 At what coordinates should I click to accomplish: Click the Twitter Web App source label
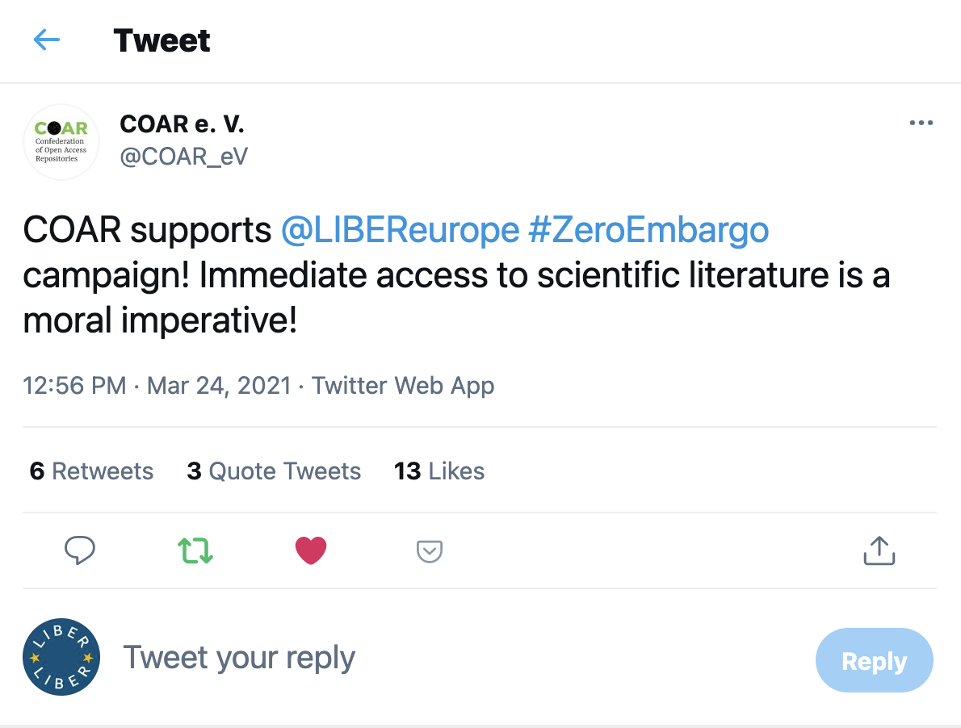coord(403,386)
